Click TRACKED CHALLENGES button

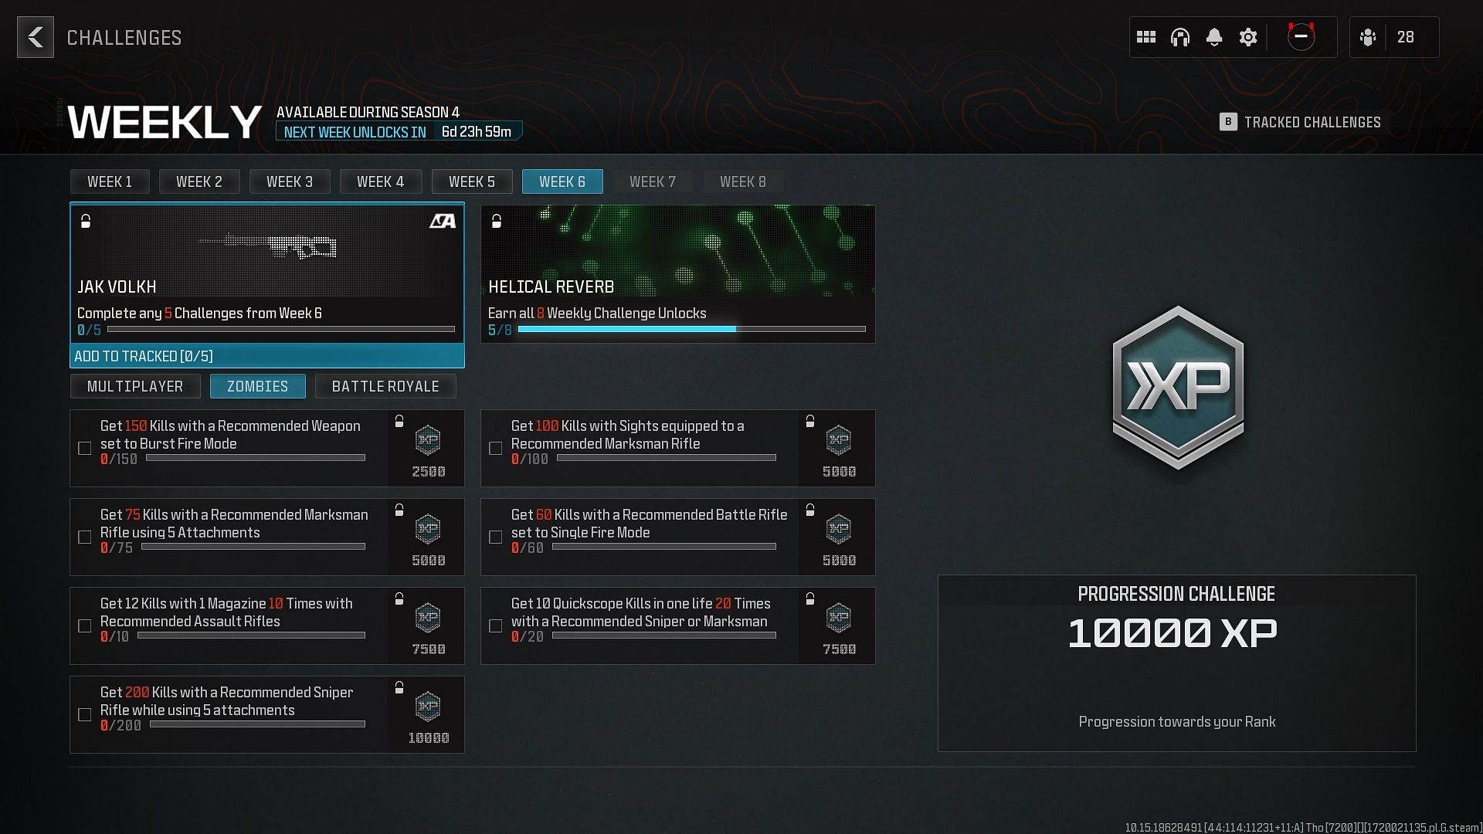click(x=1303, y=122)
